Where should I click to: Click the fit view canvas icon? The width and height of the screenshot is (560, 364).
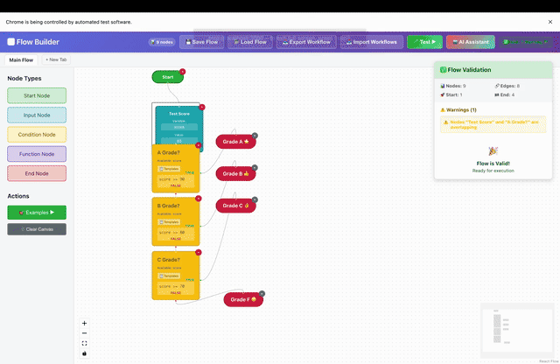coord(84,343)
